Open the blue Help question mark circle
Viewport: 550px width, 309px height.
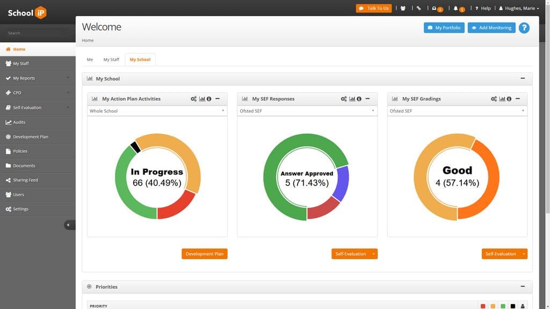[x=524, y=27]
